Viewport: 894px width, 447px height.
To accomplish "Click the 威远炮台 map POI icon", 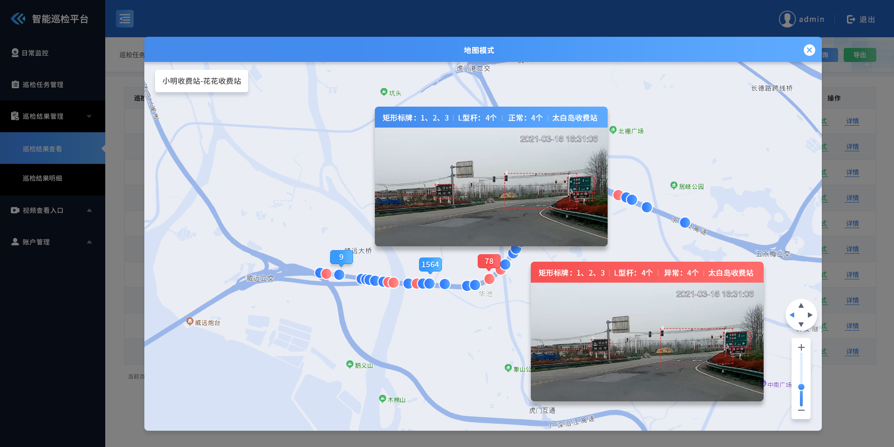I will click(190, 321).
